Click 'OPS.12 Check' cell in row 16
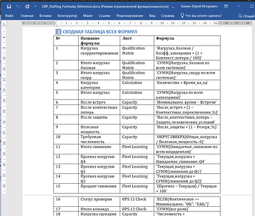This screenshot has height=216, width=255. click(137, 202)
